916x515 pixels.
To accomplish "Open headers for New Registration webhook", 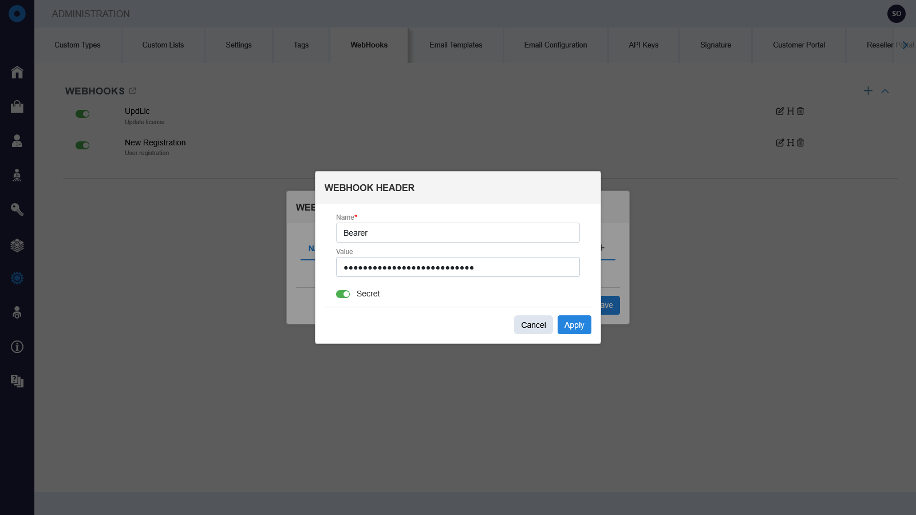I will coord(791,142).
